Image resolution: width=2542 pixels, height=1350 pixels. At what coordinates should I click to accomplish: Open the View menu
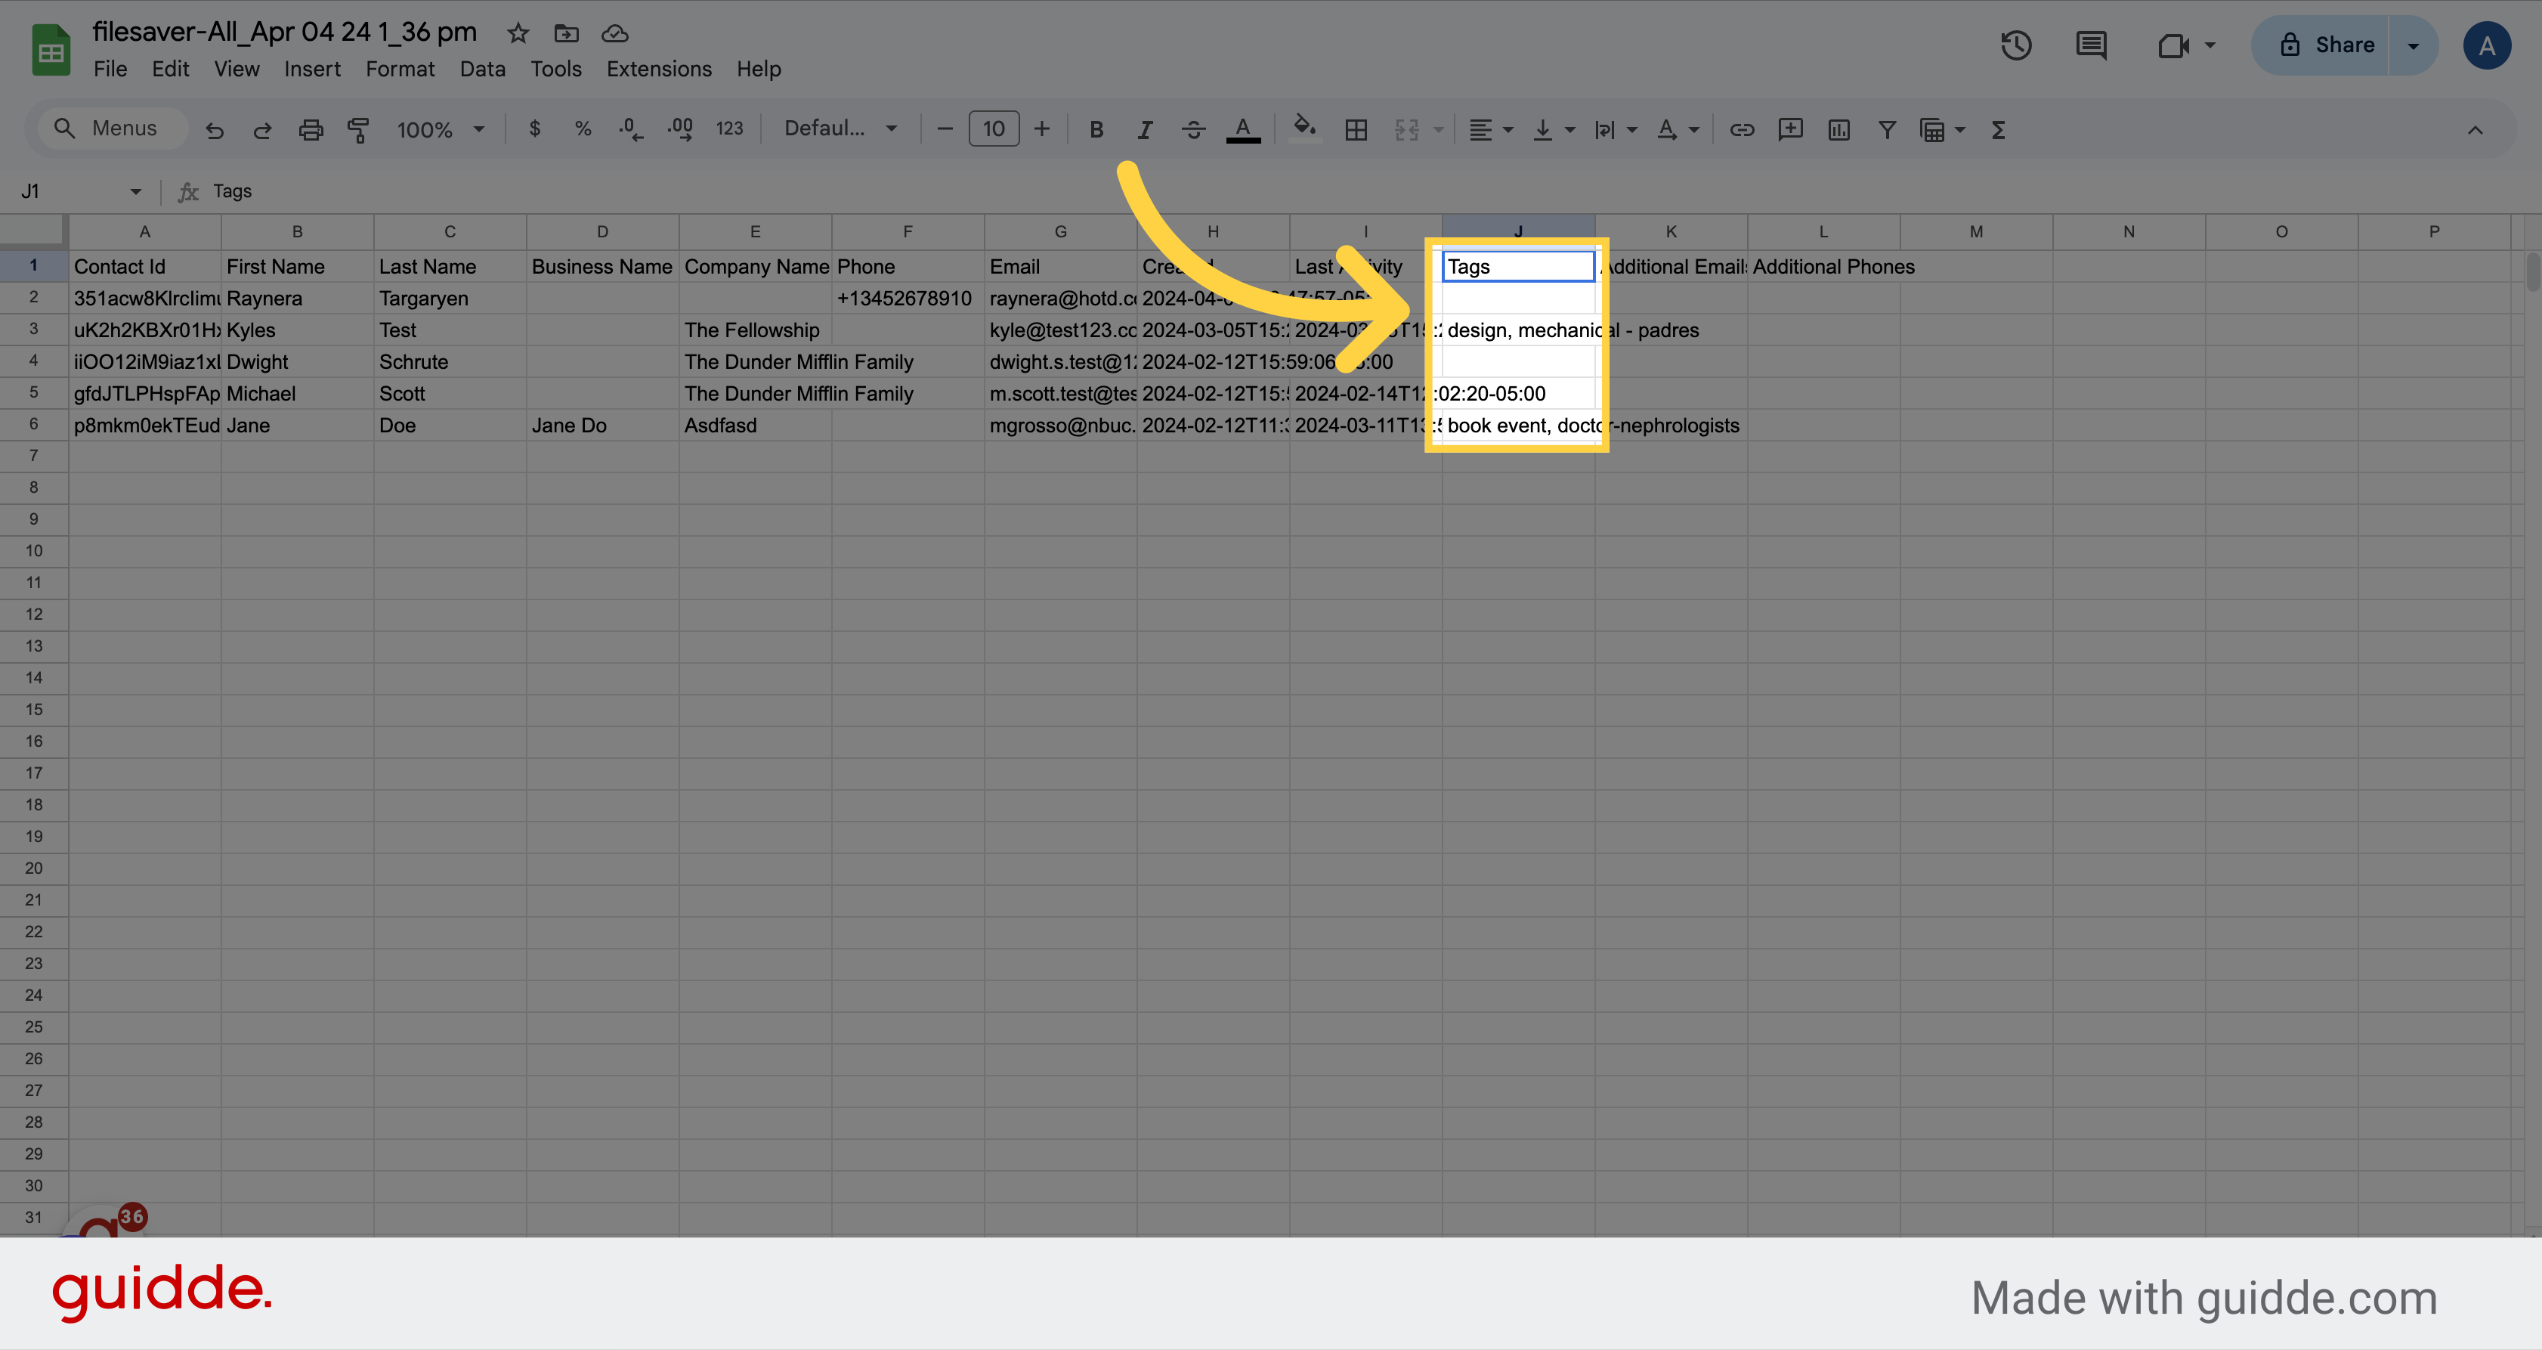(x=237, y=69)
